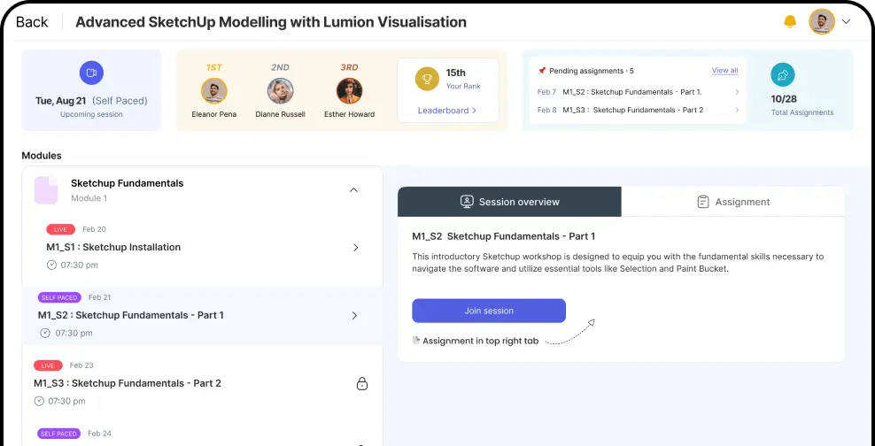Click the gold trophy rank icon
This screenshot has width=875, height=446.
click(427, 79)
